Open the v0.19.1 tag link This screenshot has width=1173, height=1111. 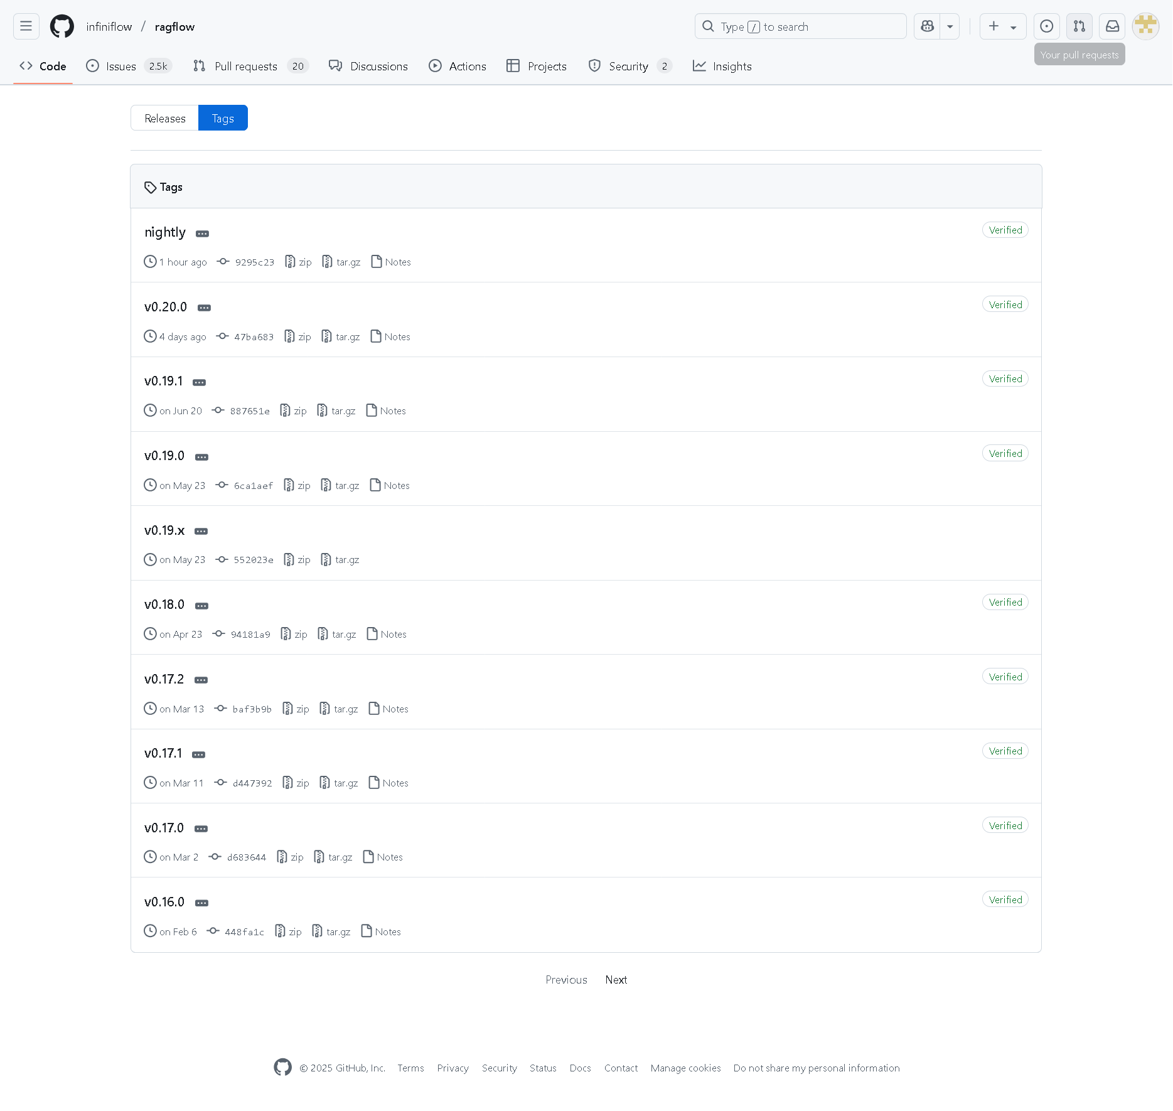(164, 381)
